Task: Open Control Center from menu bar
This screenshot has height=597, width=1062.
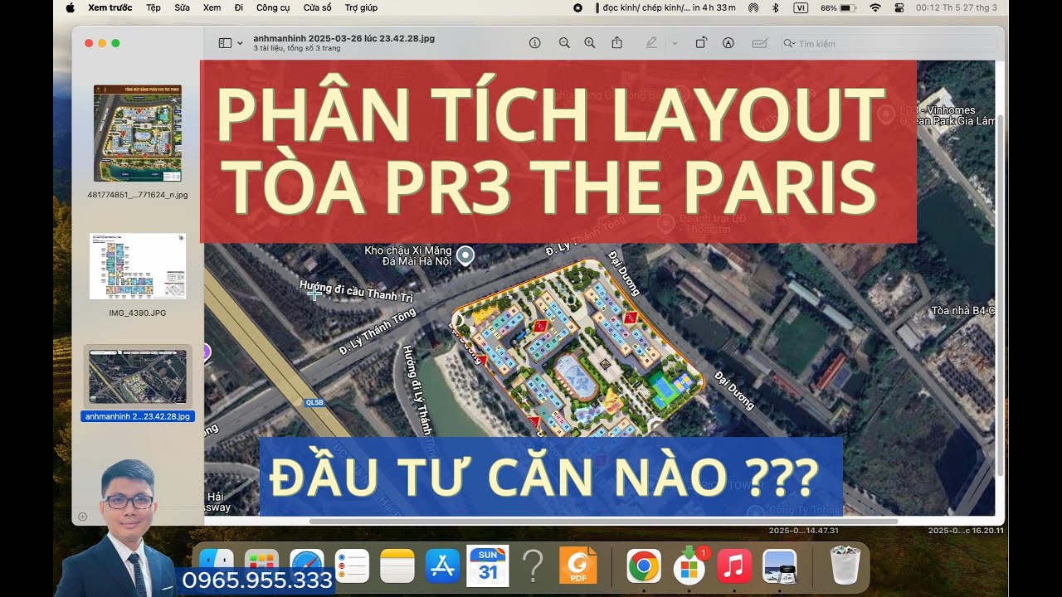Action: [899, 7]
